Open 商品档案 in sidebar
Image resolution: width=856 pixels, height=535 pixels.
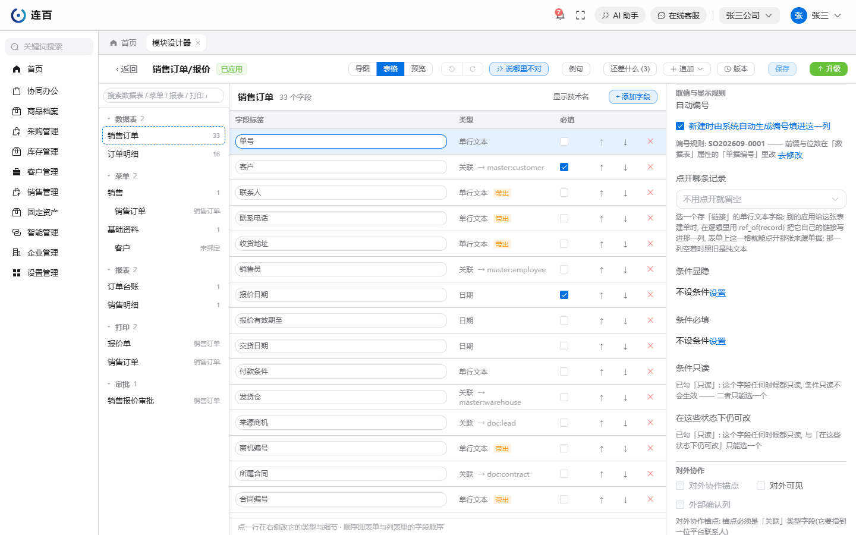click(x=50, y=111)
